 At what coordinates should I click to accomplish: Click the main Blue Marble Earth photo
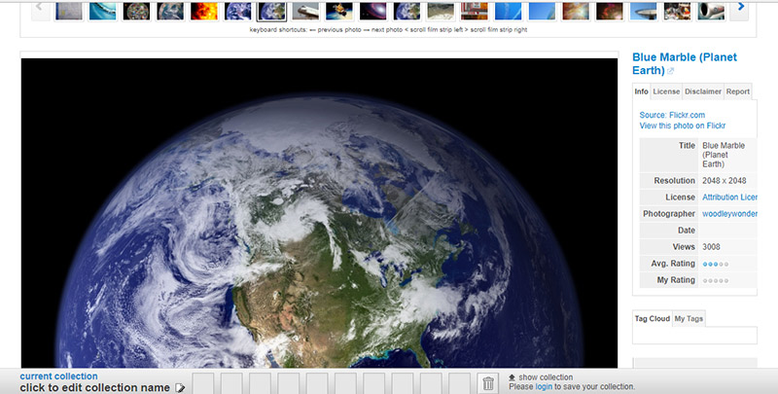tap(319, 213)
